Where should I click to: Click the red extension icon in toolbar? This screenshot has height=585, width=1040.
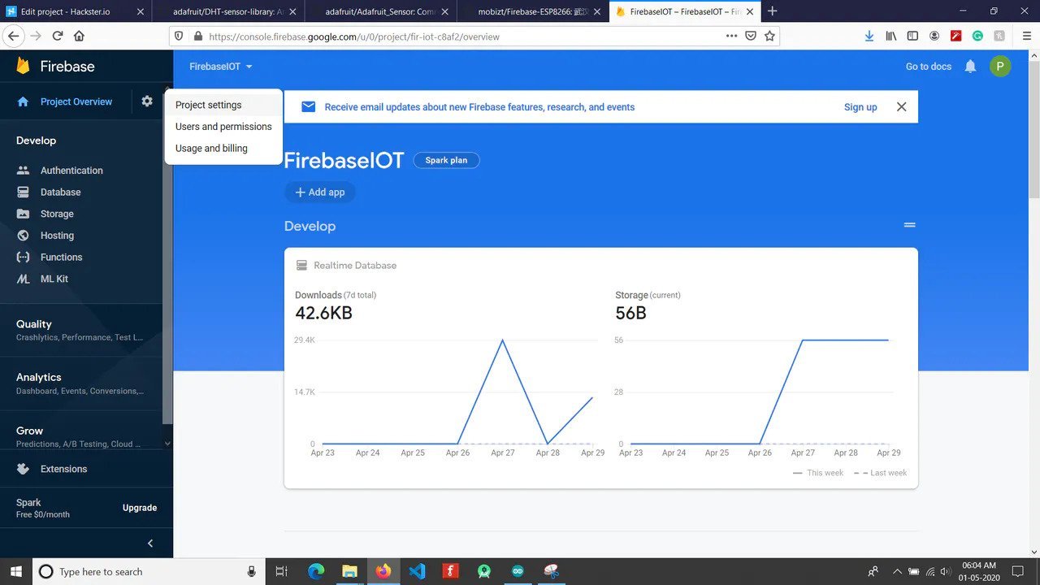pyautogui.click(x=956, y=36)
